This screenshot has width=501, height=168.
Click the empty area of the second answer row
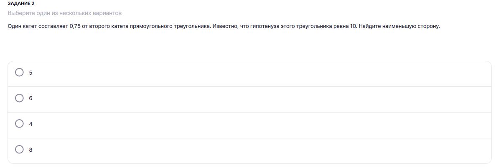251,99
